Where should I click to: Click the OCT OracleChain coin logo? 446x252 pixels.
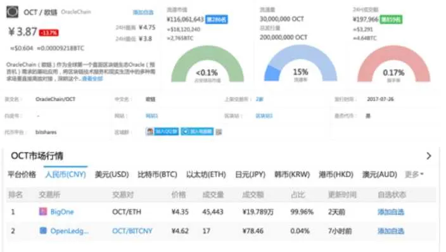click(12, 12)
